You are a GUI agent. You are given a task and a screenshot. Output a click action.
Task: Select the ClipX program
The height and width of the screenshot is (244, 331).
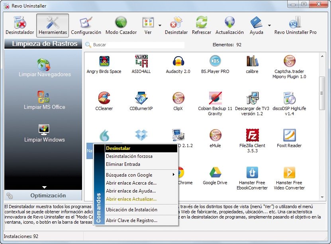coord(178,101)
